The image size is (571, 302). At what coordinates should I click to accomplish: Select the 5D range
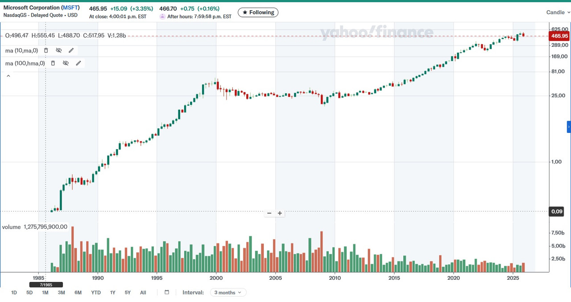29,293
